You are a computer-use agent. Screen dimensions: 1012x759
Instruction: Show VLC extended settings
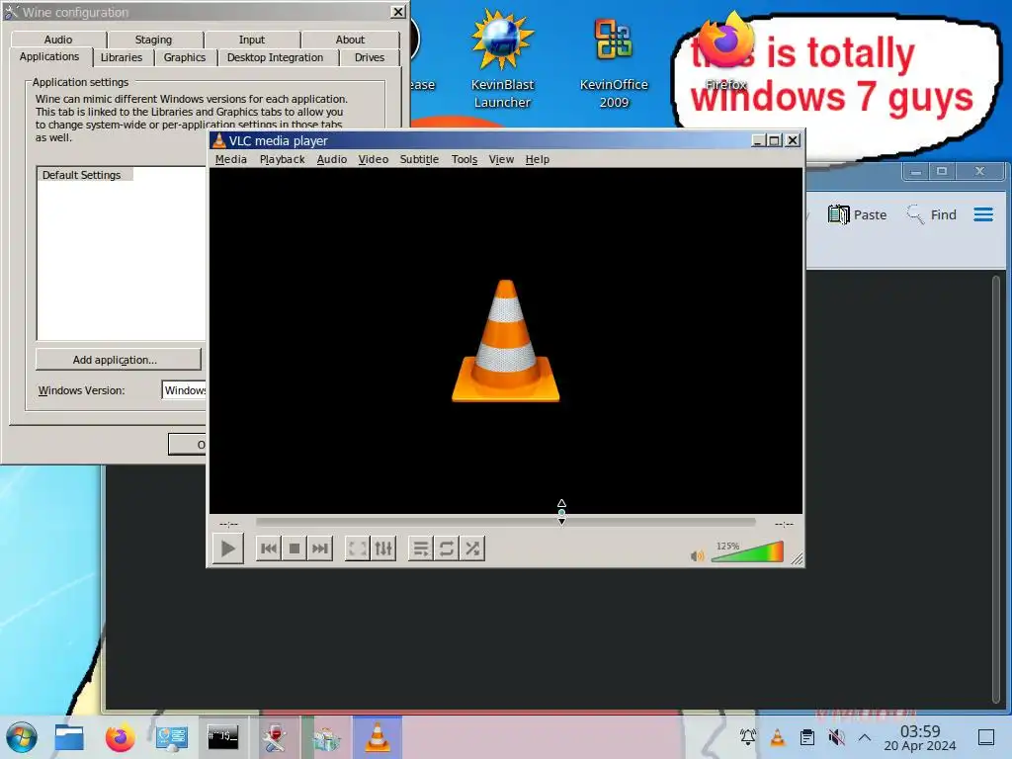point(382,548)
